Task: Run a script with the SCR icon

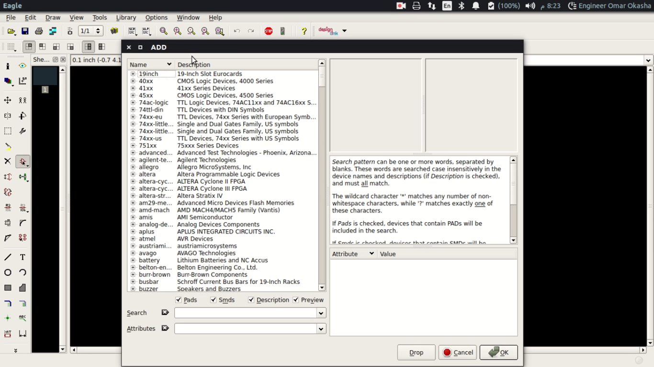Action: click(x=133, y=31)
